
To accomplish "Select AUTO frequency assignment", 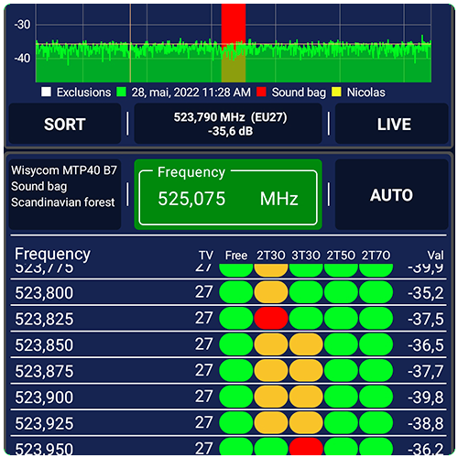I will pos(392,194).
